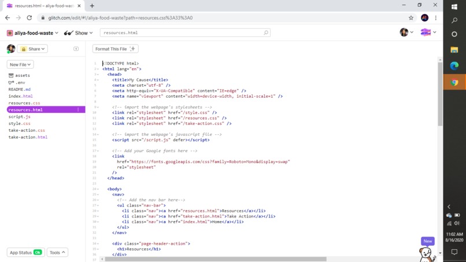Click the address bar URL
Viewport: 466px width, 262px height.
(120, 18)
